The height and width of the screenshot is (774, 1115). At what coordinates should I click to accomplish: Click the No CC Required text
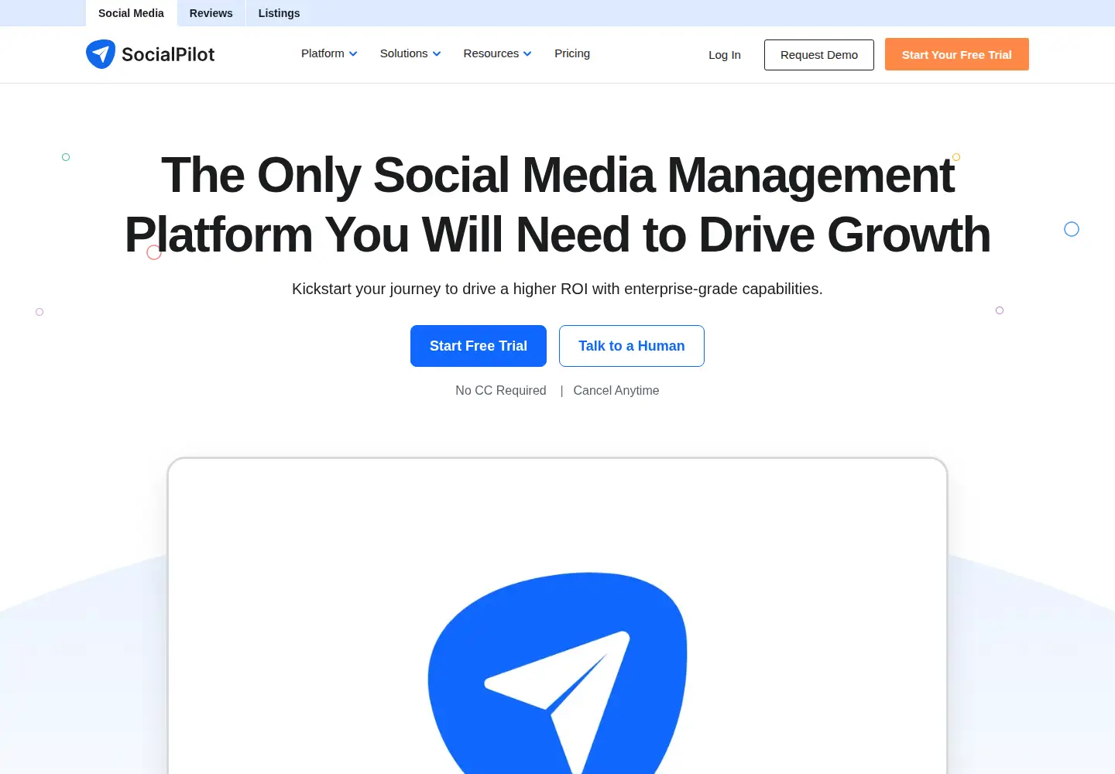point(501,391)
